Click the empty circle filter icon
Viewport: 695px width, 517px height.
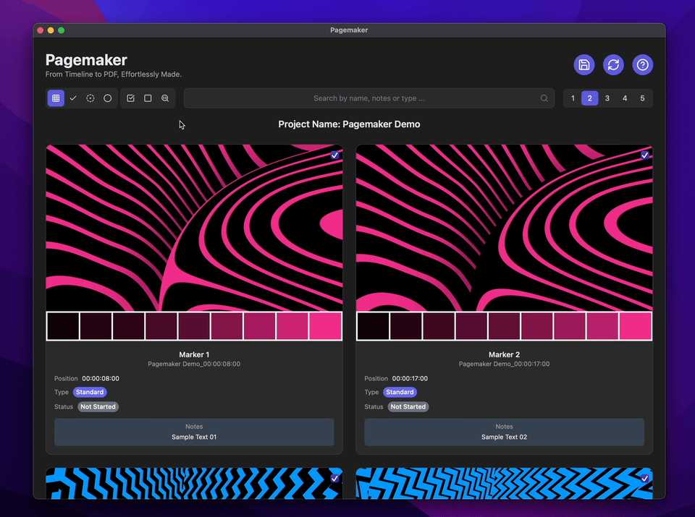click(108, 98)
